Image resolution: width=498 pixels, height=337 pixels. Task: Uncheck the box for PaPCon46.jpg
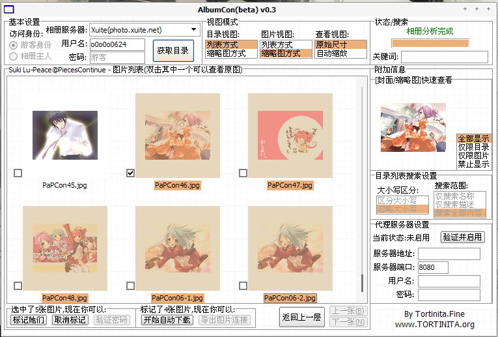pyautogui.click(x=131, y=173)
